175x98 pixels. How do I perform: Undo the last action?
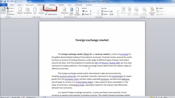click(x=8, y=2)
